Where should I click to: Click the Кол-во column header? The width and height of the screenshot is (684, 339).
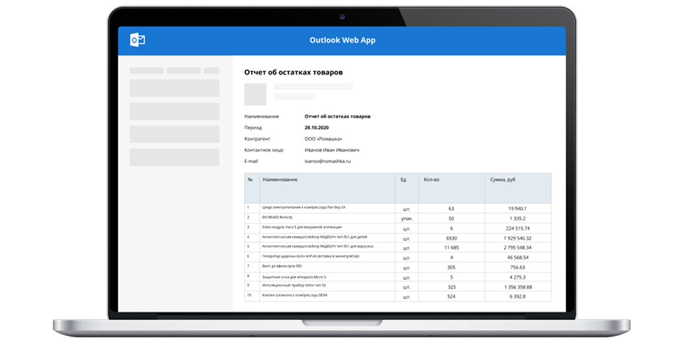432,179
